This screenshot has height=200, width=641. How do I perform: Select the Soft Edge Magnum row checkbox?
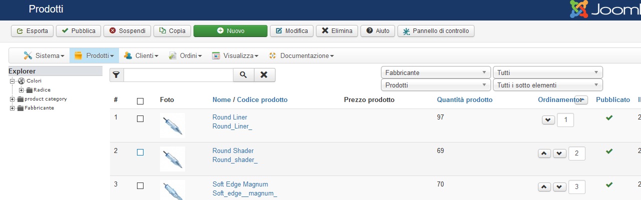pos(140,186)
